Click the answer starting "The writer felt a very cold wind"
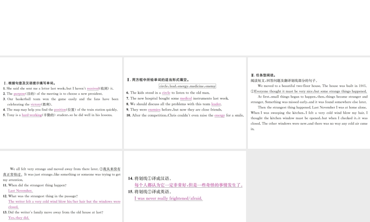370x222 pixels. click(x=64, y=204)
